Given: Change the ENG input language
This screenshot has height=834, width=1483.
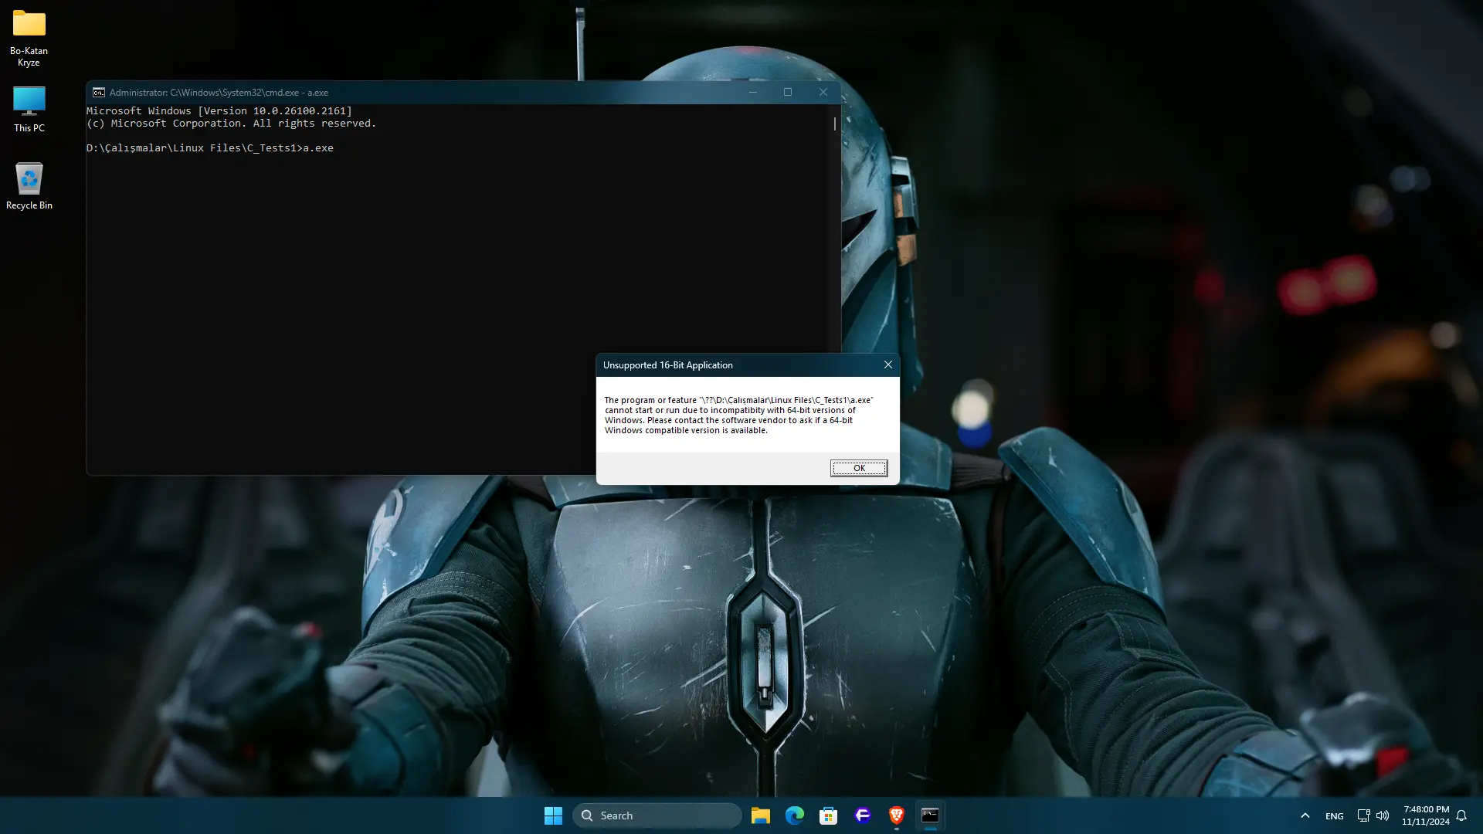Looking at the screenshot, I should 1335,815.
